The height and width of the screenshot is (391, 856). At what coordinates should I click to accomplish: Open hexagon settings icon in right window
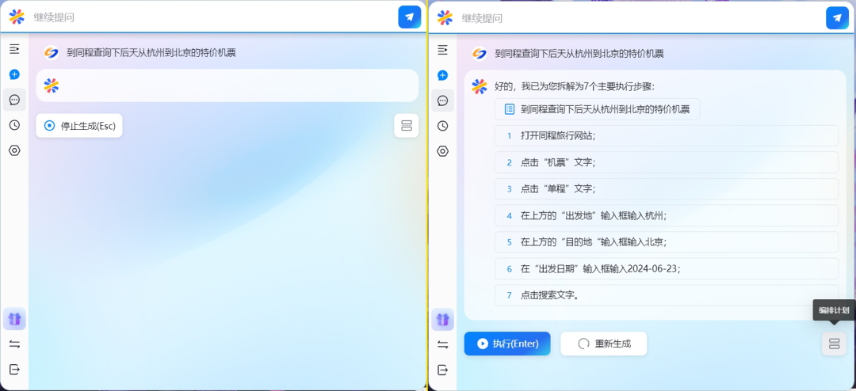pyautogui.click(x=443, y=151)
